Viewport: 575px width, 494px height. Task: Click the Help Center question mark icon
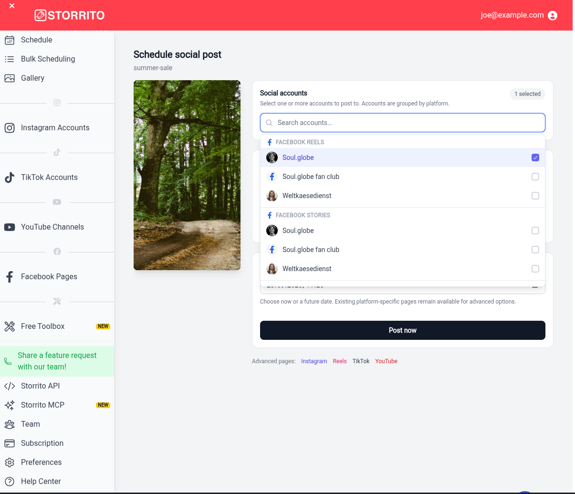point(10,482)
